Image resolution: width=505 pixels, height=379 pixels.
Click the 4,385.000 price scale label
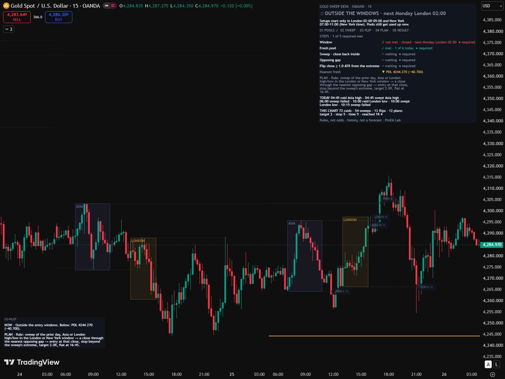click(493, 20)
